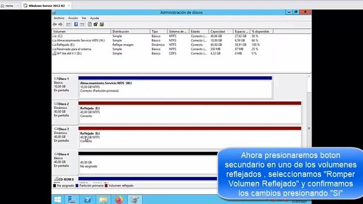Close the Home tab
Screen dimensions: 363x204
18,6
